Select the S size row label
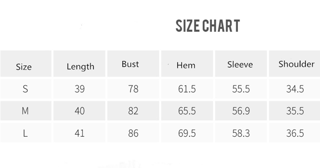 (25, 89)
